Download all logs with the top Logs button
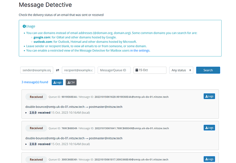Image resolution: width=236 pixels, height=163 pixels. pyautogui.click(x=57, y=82)
